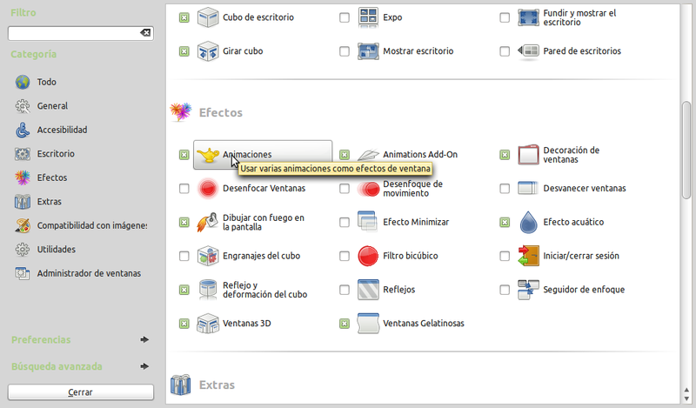Enable the Expo plugin checkbox
This screenshot has height=408, width=696.
[345, 17]
